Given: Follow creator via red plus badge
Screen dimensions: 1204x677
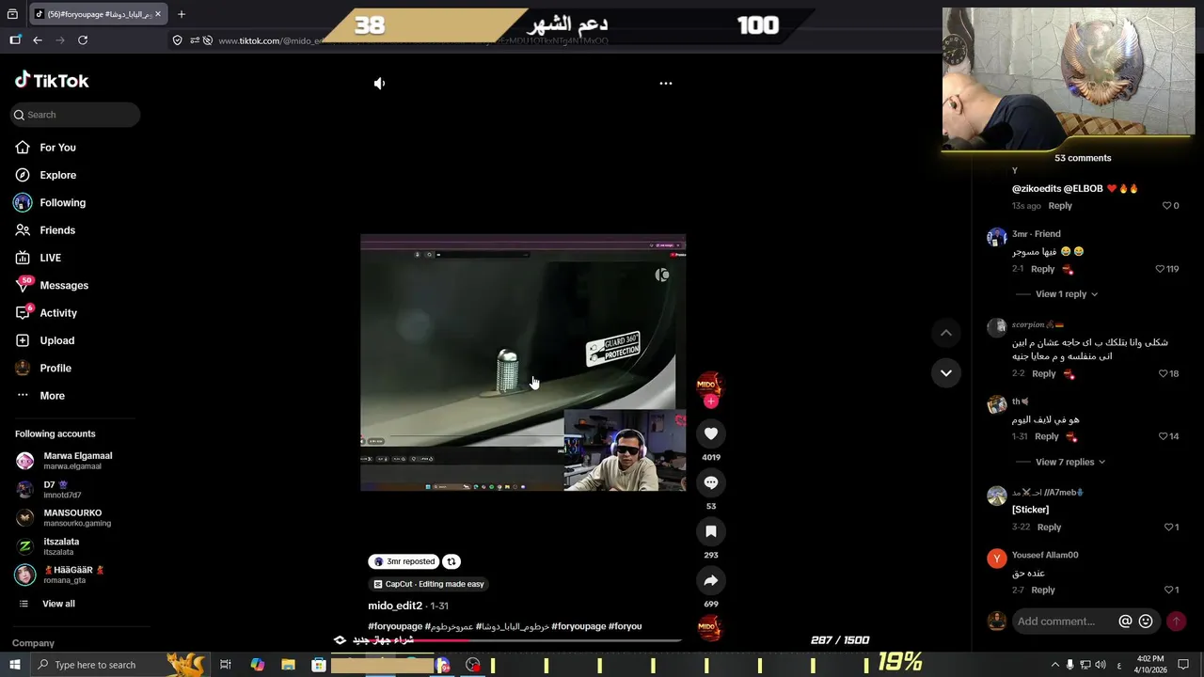Looking at the screenshot, I should (x=711, y=401).
